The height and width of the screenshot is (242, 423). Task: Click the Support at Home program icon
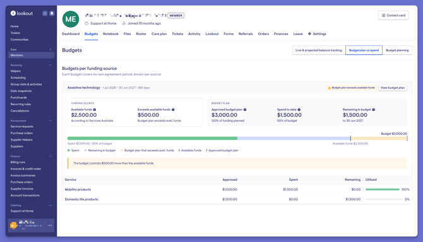pyautogui.click(x=86, y=23)
